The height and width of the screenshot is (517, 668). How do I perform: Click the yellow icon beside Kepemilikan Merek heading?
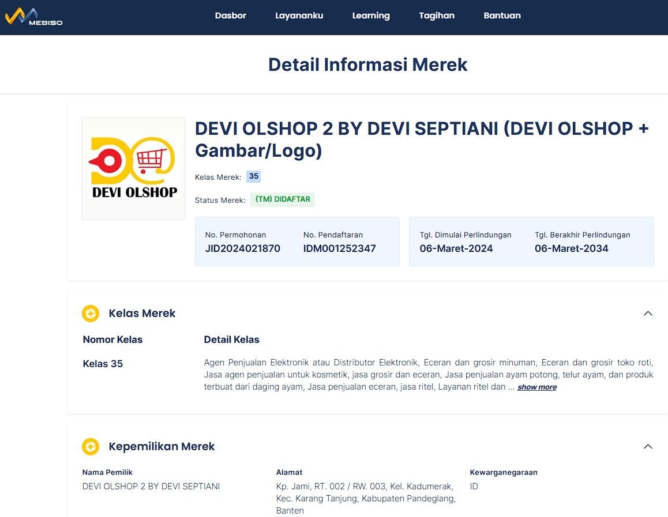point(91,446)
